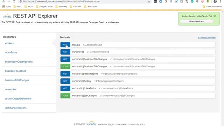Click the workers/{id}/directReports method name

point(85,74)
